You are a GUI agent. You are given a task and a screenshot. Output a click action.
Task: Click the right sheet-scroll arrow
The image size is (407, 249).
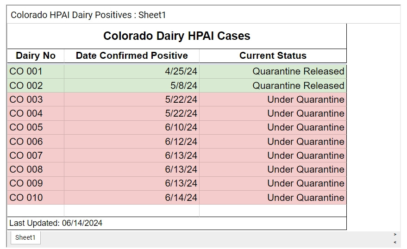[x=395, y=235]
